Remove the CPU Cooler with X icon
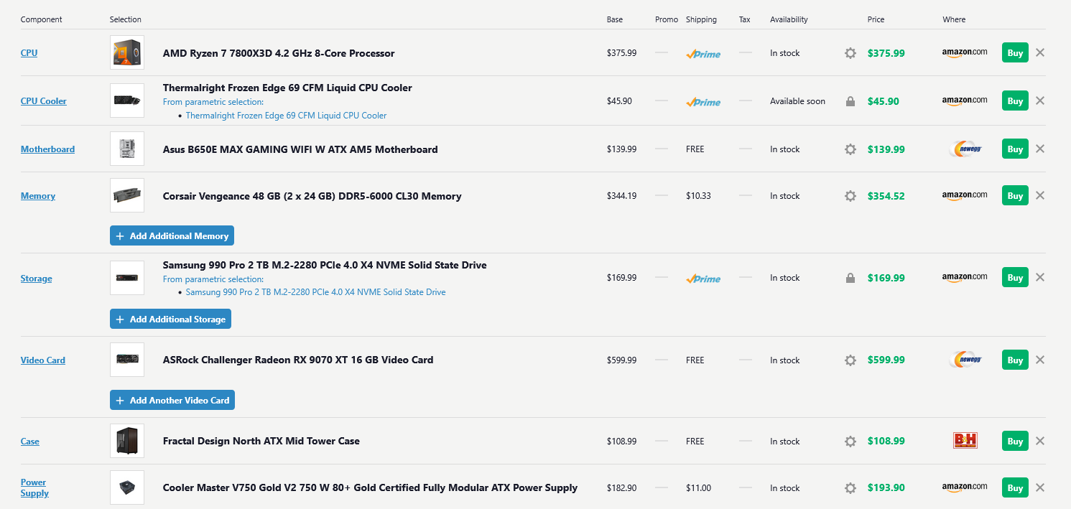The height and width of the screenshot is (509, 1071). coord(1040,101)
